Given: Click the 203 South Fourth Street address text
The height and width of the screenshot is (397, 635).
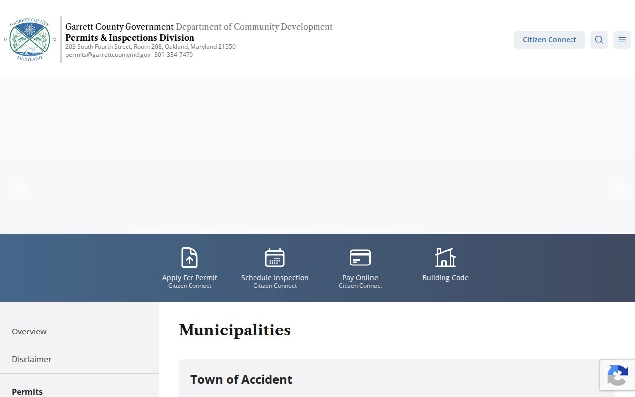Looking at the screenshot, I should pos(150,47).
